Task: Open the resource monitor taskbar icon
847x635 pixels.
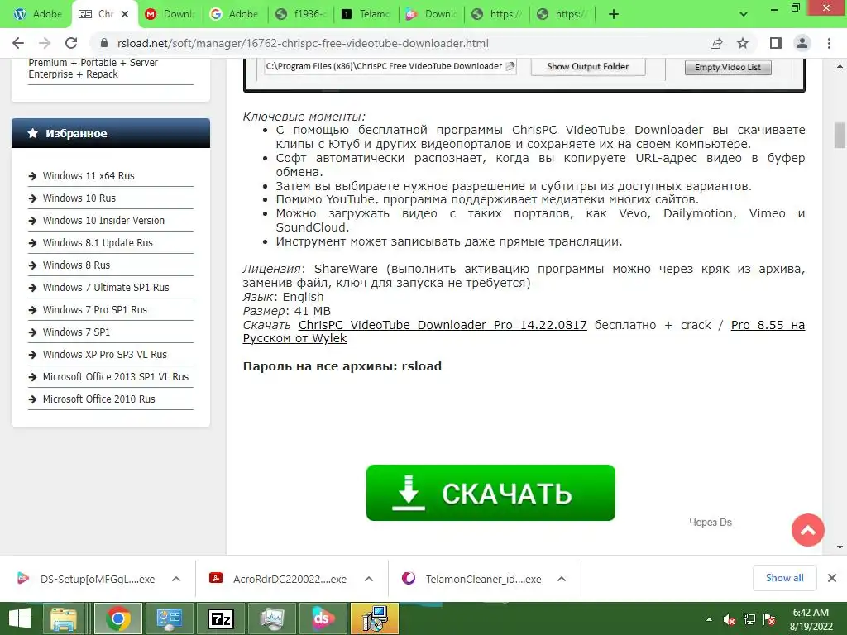Action: (272, 618)
